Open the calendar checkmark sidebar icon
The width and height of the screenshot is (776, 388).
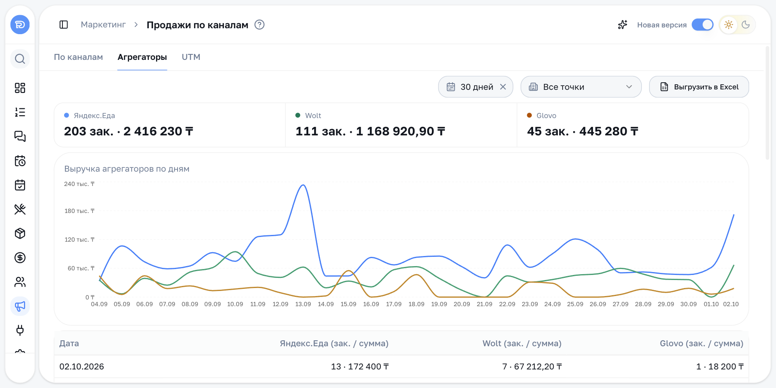point(20,185)
